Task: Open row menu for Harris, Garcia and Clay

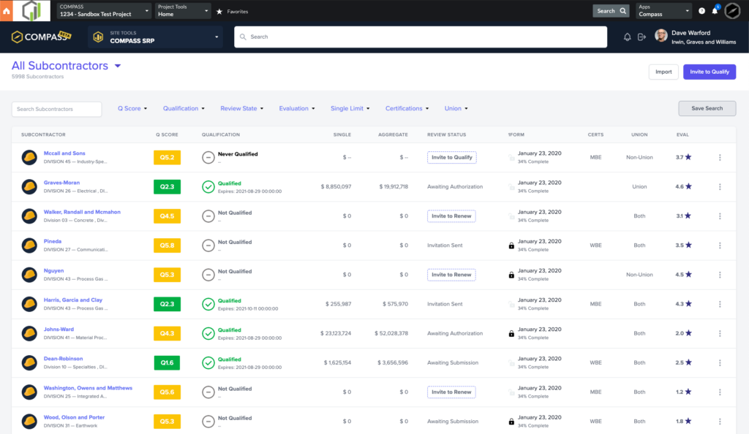Action: click(720, 304)
